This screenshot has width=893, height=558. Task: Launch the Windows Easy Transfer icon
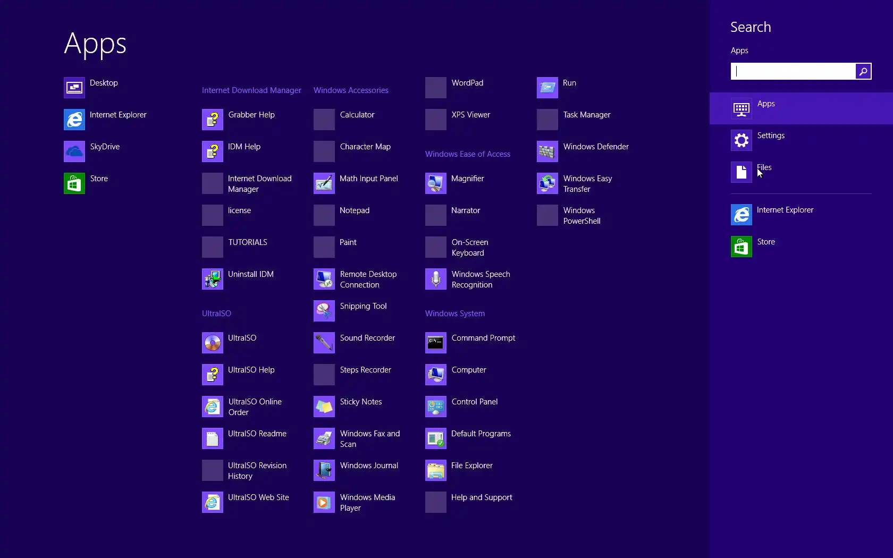point(547,183)
